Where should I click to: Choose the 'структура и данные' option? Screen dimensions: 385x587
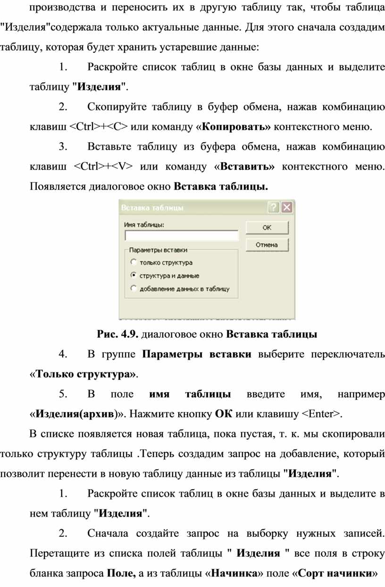(x=134, y=275)
